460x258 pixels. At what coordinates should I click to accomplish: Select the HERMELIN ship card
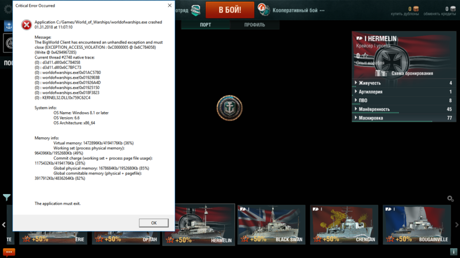click(x=205, y=225)
